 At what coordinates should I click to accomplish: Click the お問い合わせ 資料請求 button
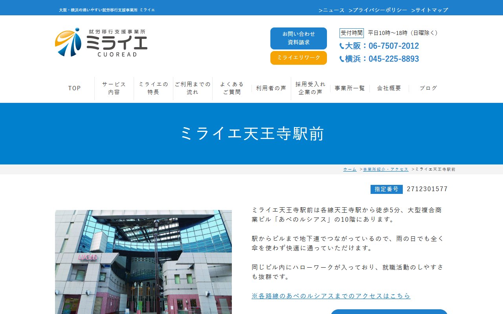[x=299, y=38]
